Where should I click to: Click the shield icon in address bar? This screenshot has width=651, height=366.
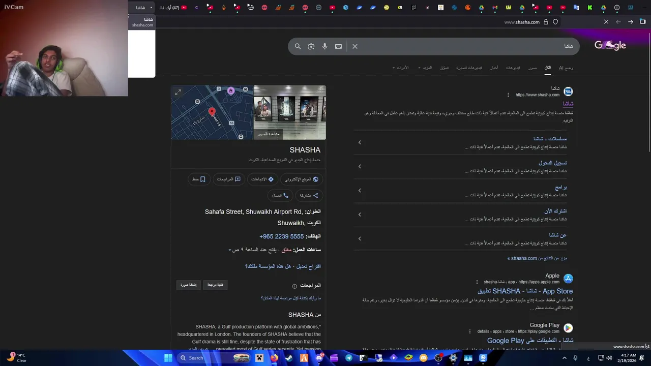(x=555, y=22)
